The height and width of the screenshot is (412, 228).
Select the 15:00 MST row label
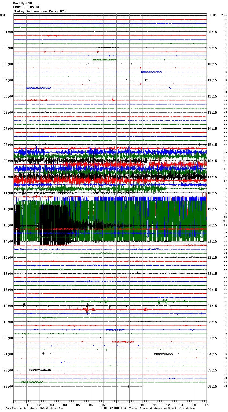point(8,258)
